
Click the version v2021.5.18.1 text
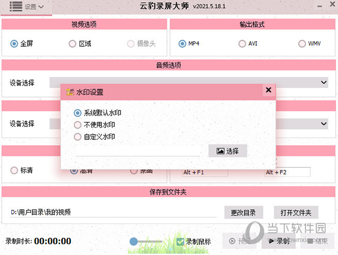pos(209,6)
